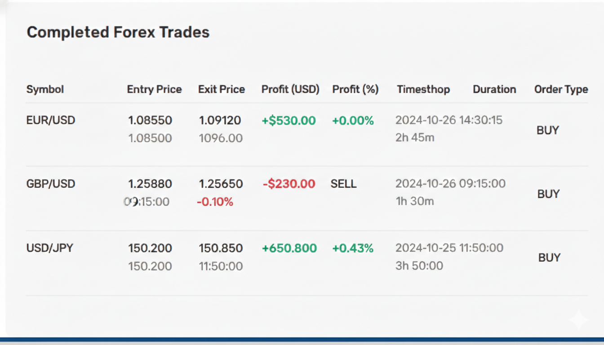Image resolution: width=604 pixels, height=345 pixels.
Task: Click the Duration column header
Action: pos(494,89)
